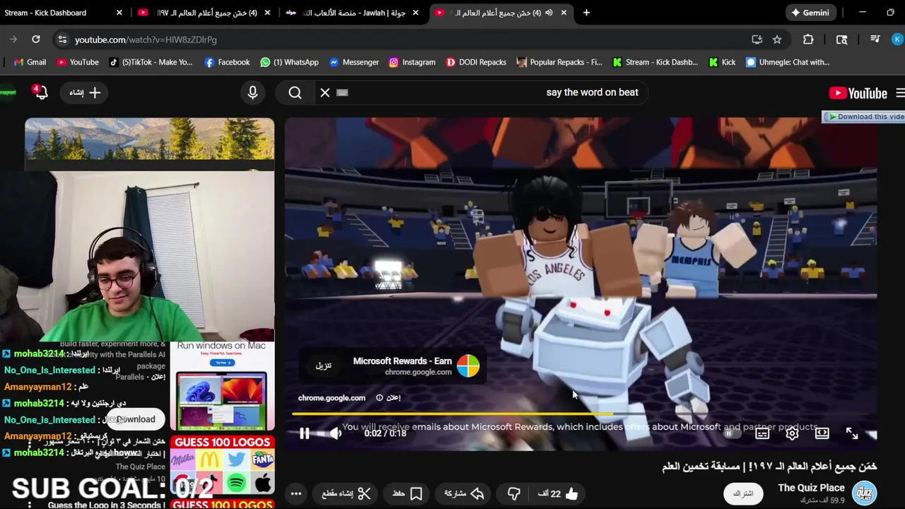
Task: Open Gemini in Chrome
Action: click(810, 13)
